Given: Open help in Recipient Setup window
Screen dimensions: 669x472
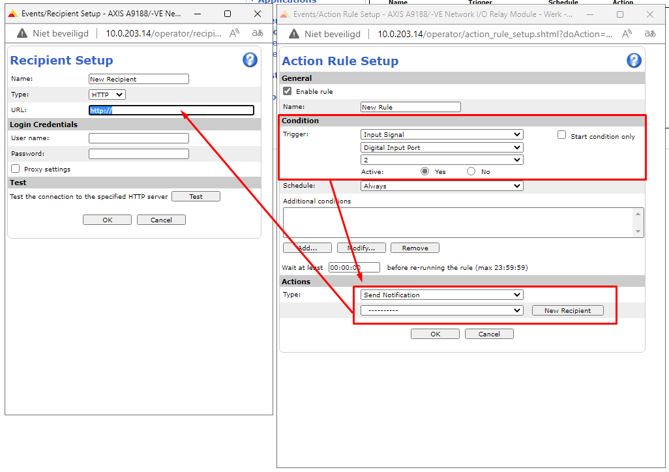Looking at the screenshot, I should [250, 60].
